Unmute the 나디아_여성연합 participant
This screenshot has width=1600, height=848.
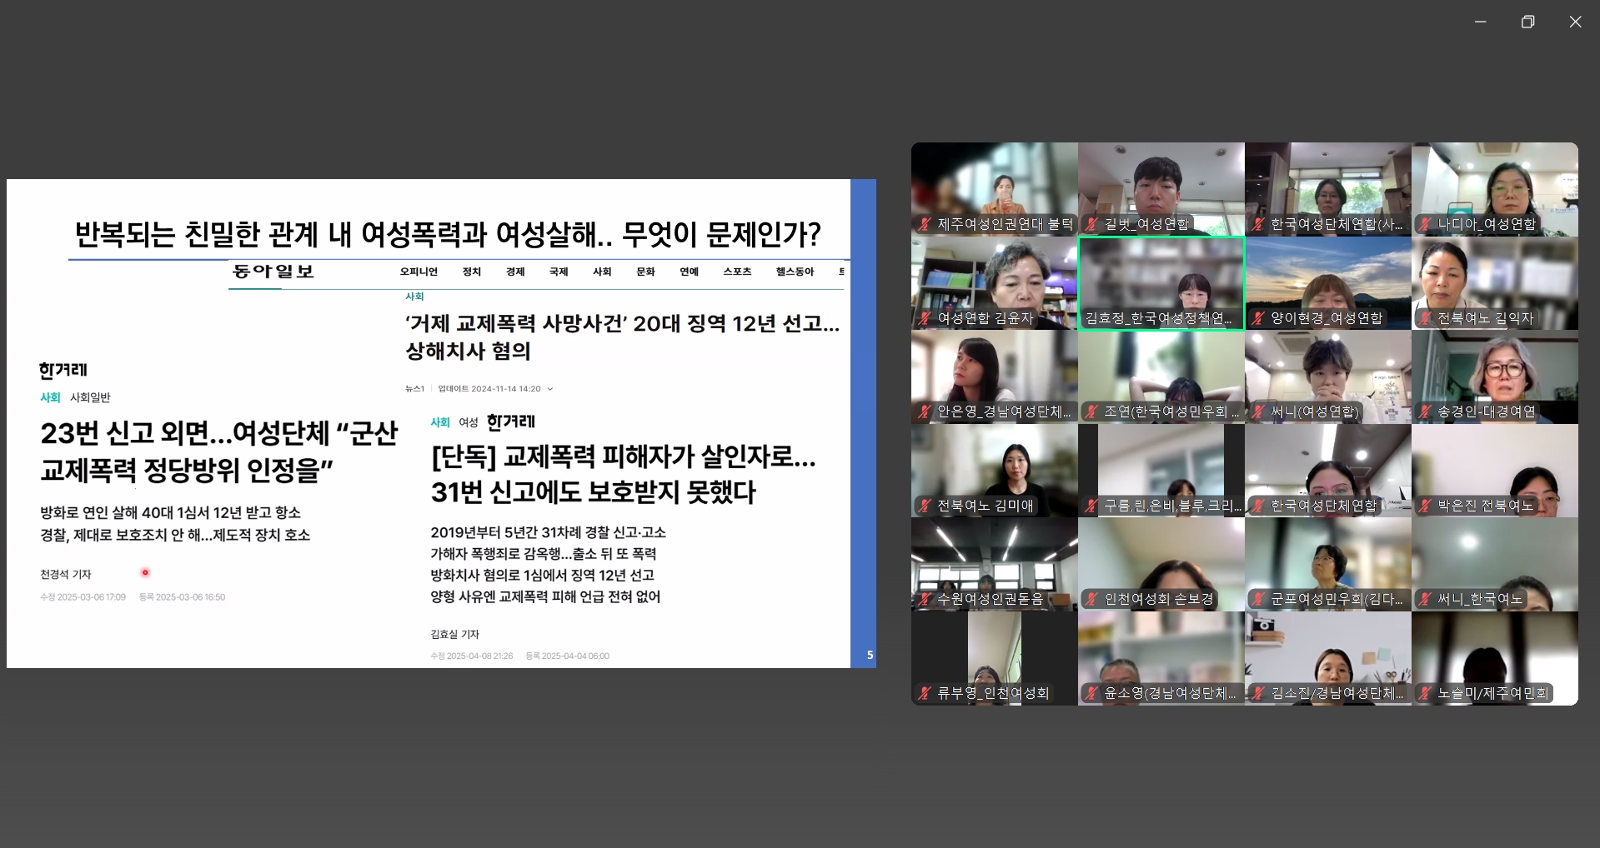click(1423, 223)
